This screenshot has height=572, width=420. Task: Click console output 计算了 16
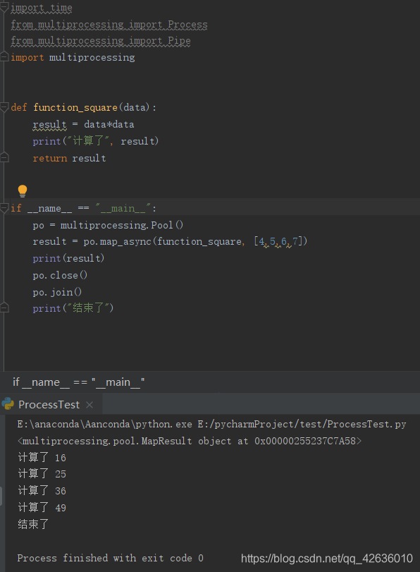coord(42,458)
